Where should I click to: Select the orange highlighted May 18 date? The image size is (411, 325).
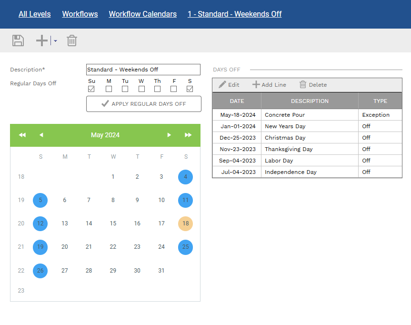[x=185, y=223]
